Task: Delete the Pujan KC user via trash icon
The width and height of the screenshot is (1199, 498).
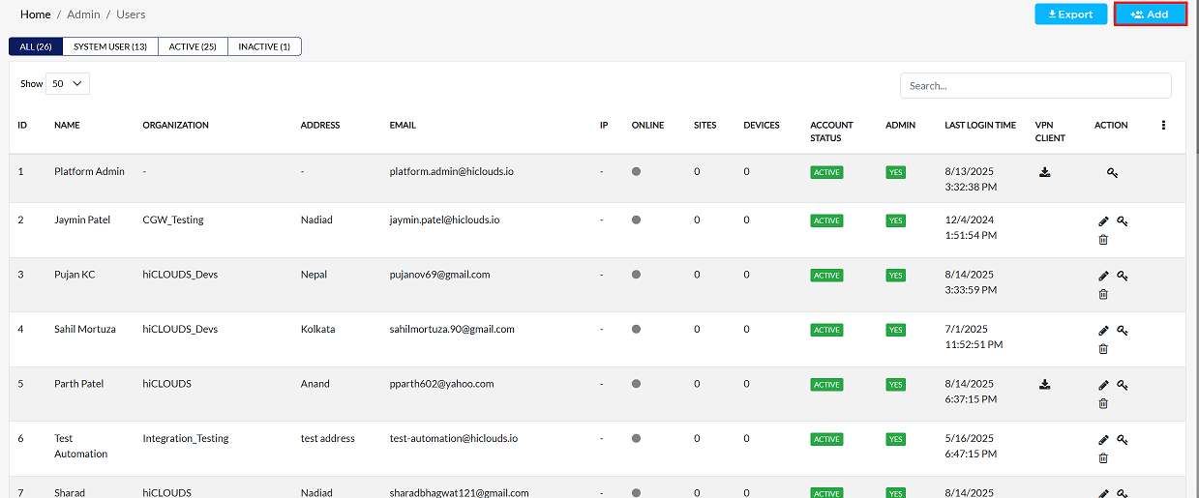Action: click(x=1104, y=294)
